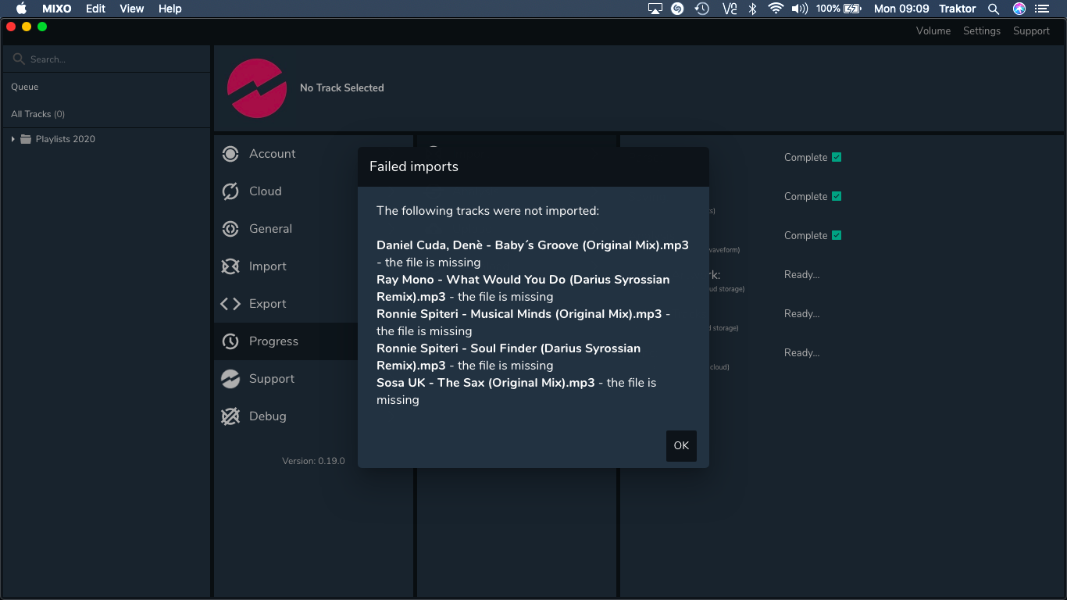
Task: Toggle the second Complete checkbox
Action: (837, 196)
